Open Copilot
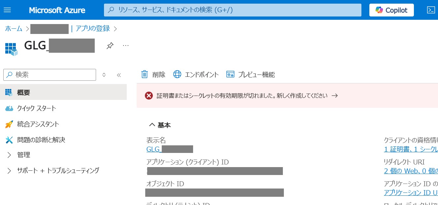 391,10
